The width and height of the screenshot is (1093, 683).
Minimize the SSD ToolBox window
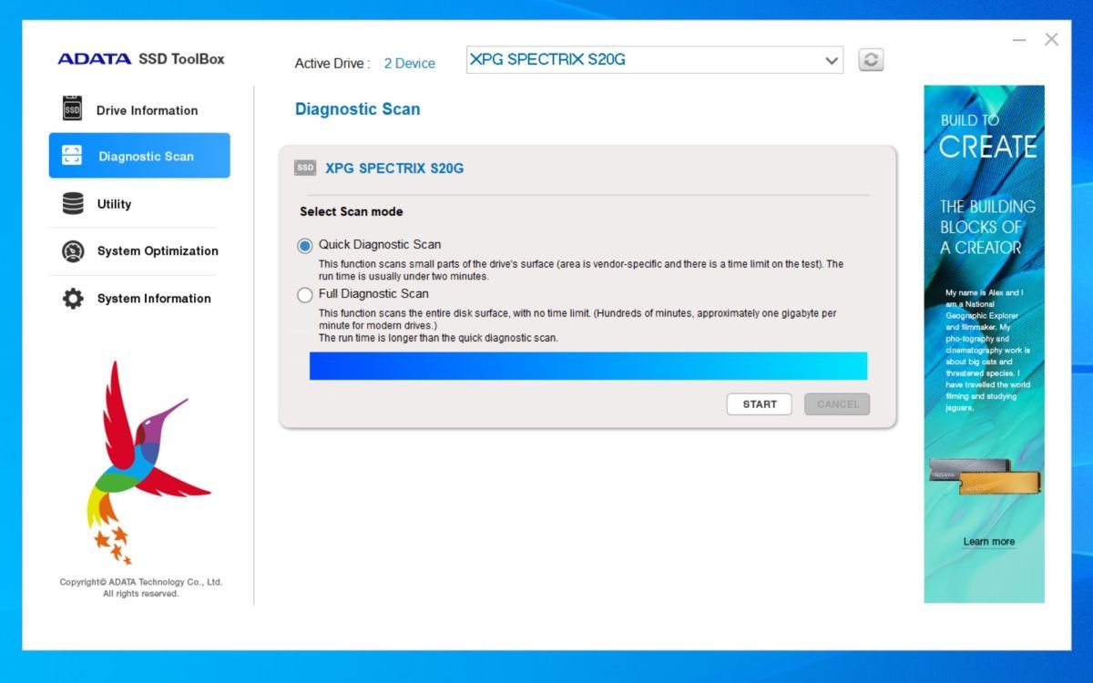(1019, 40)
